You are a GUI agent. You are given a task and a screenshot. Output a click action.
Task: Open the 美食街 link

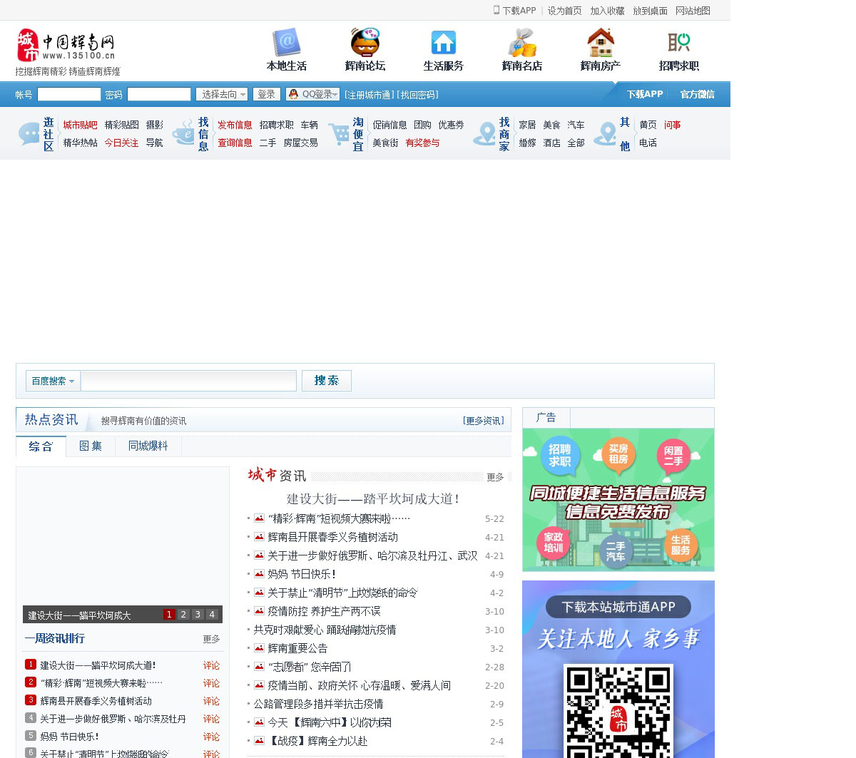[385, 143]
